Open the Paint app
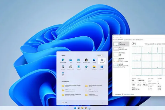This screenshot has height=110, width=165. click(86, 67)
